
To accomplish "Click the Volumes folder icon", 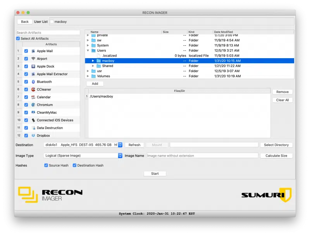I will (x=93, y=76).
